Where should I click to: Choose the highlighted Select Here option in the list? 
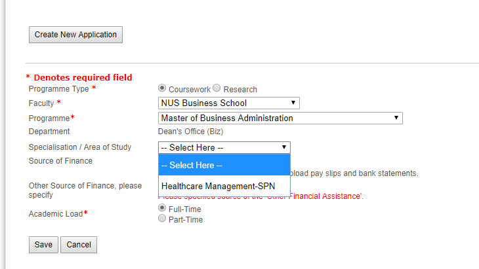pos(224,165)
